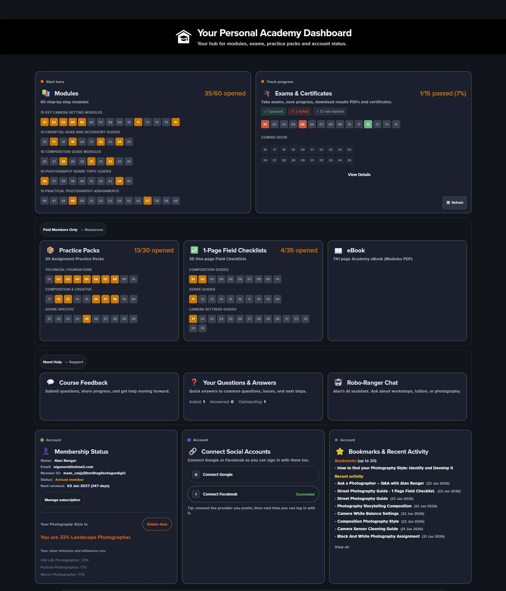Open practical assignment module 49
The height and width of the screenshot is (591, 506).
pyautogui.click(x=73, y=201)
